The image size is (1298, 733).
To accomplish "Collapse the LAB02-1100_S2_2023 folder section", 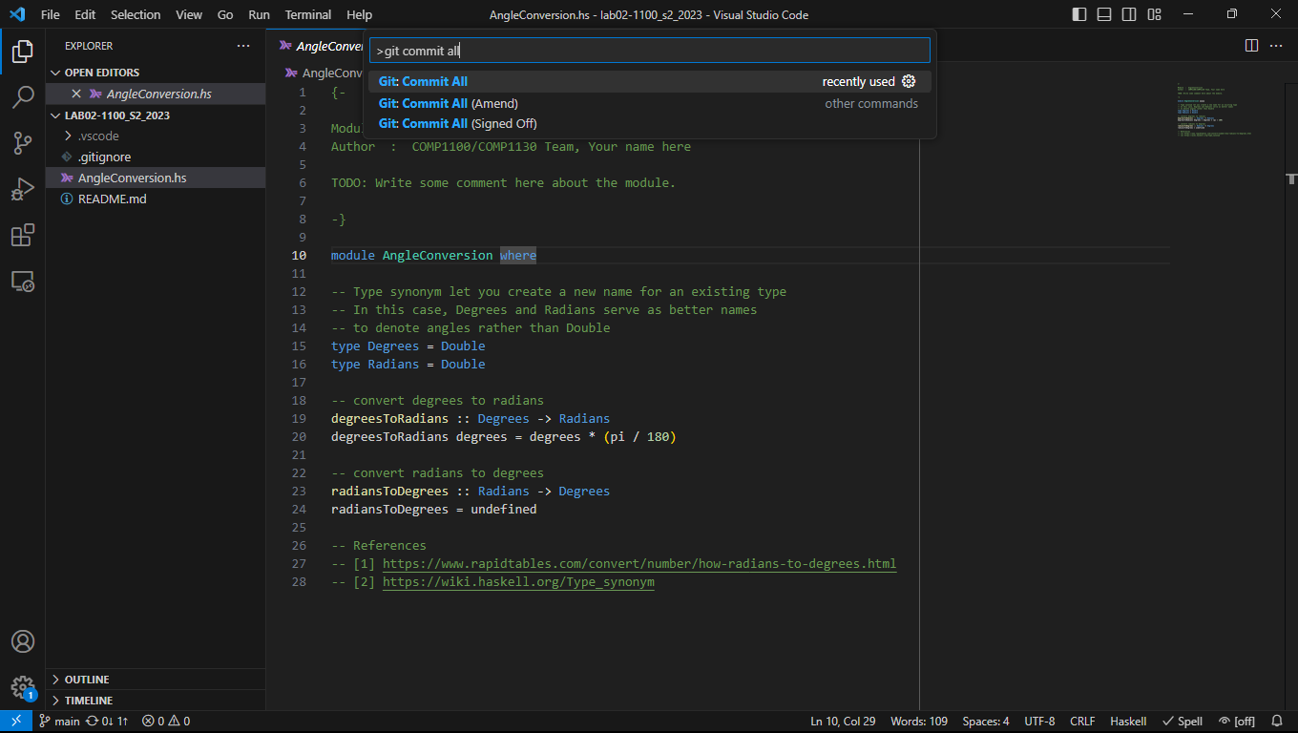I will 156,115.
